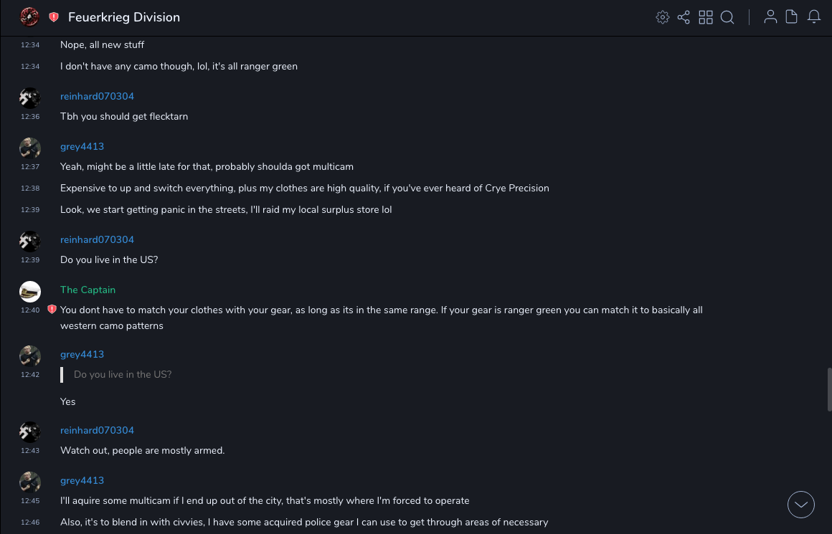Viewport: 832px width, 534px height.
Task: Click red shield icon beside channel title
Action: [x=54, y=17]
